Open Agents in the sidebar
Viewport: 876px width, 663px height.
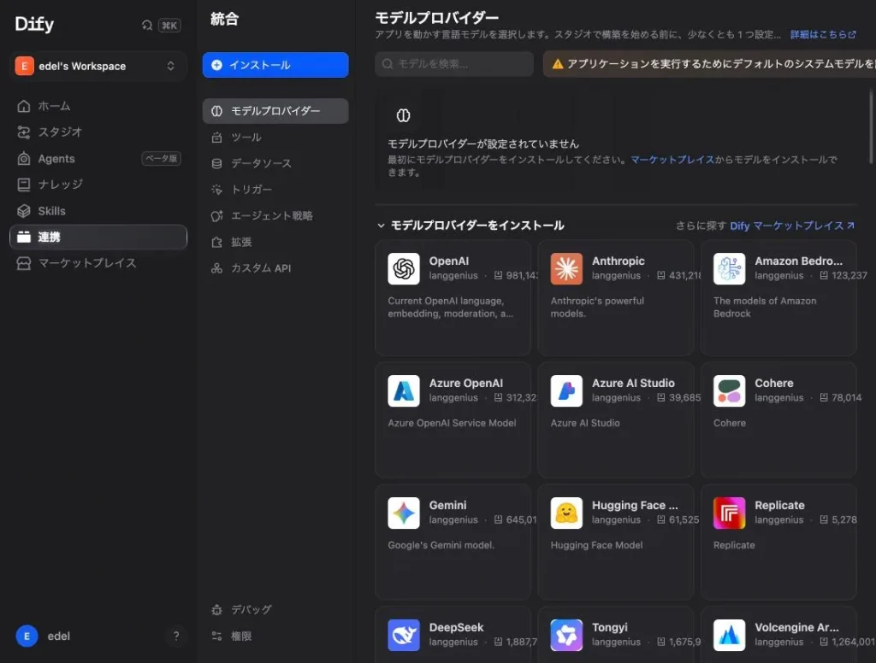pos(98,159)
